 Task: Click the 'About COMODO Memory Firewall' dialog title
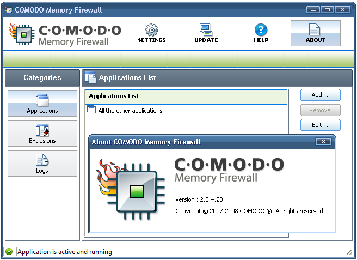coord(146,142)
